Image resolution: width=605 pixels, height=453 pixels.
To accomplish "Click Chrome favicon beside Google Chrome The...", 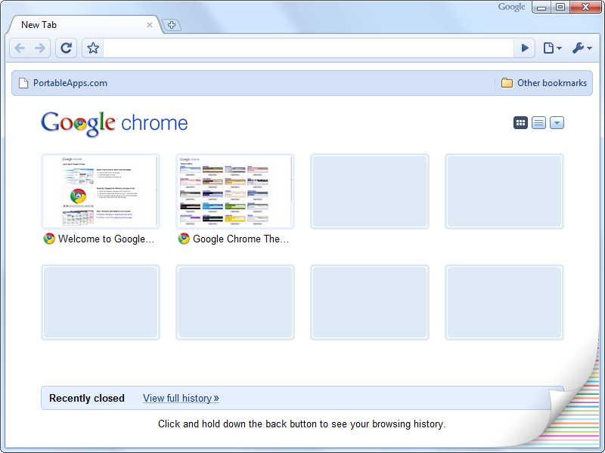I will pos(184,239).
